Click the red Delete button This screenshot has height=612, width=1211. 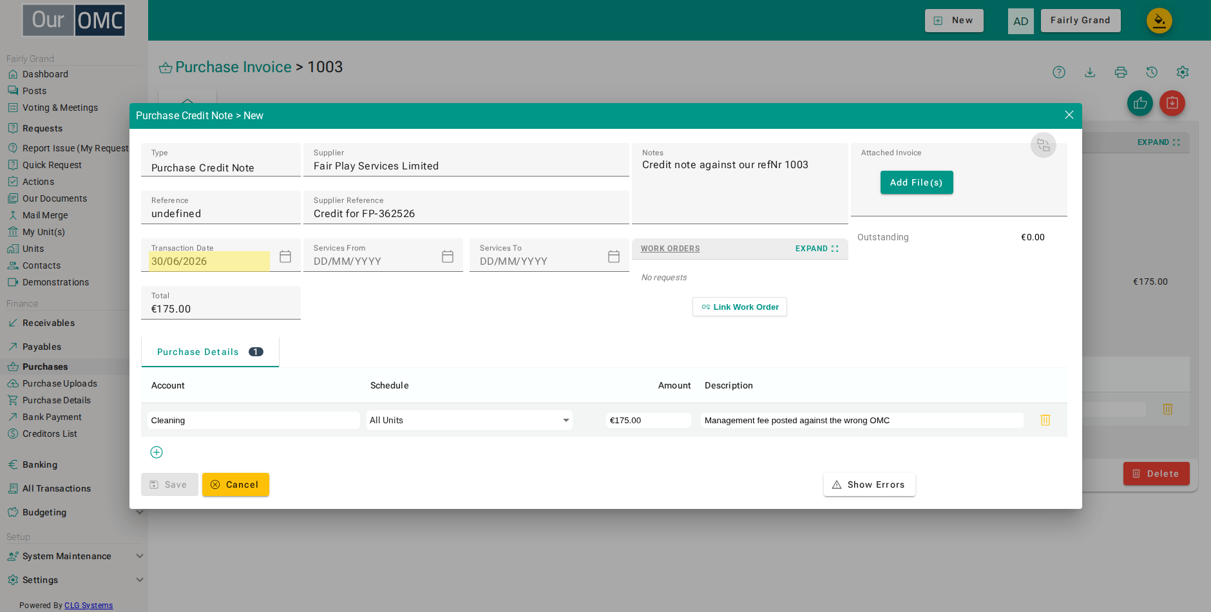pos(1156,473)
